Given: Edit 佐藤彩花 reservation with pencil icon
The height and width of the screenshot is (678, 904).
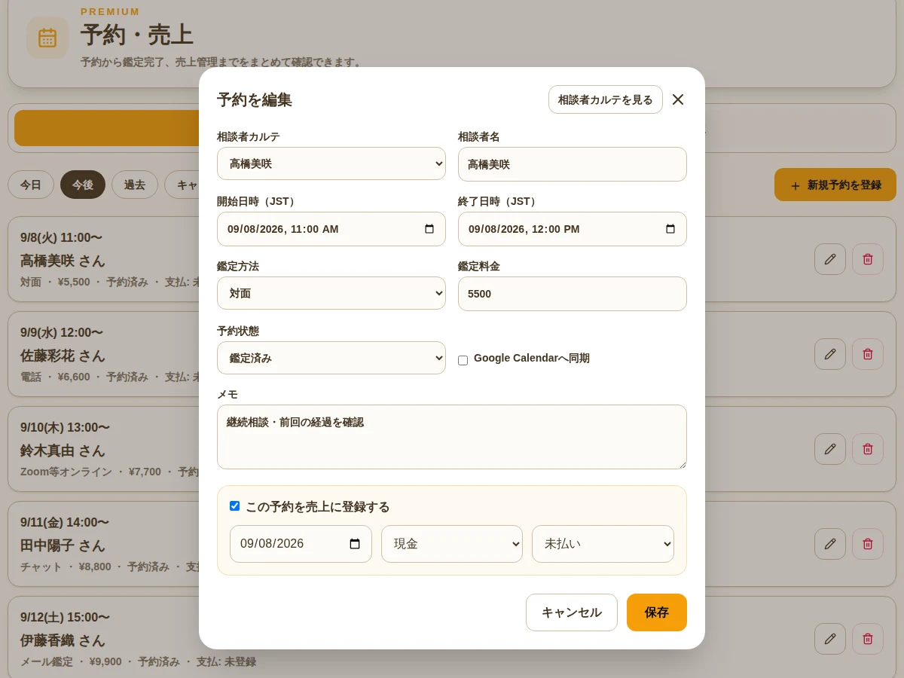Looking at the screenshot, I should [x=830, y=354].
